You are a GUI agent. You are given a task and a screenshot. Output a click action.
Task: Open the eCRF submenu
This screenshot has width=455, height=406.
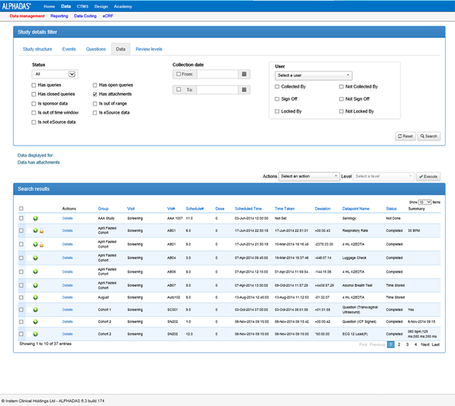108,16
